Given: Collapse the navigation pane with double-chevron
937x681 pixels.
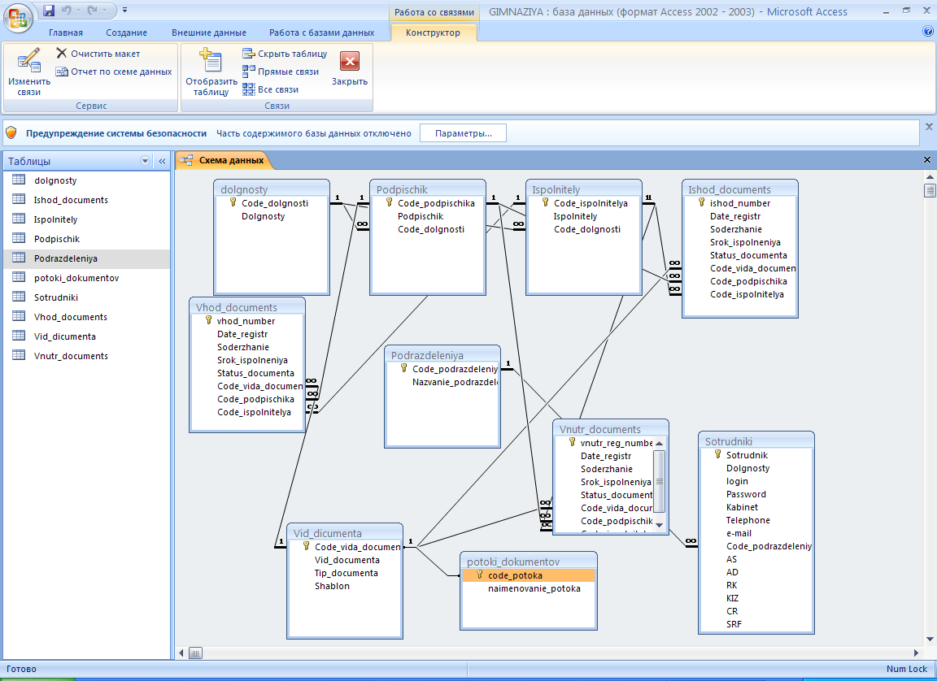Looking at the screenshot, I should [161, 161].
